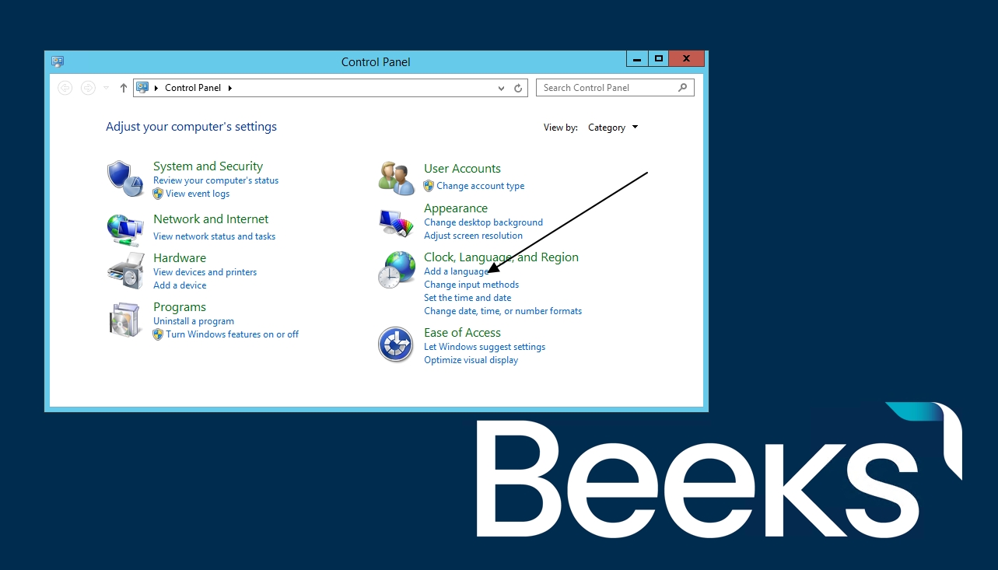Click the Back navigation arrow
Screen dimensions: 998x570
point(65,88)
